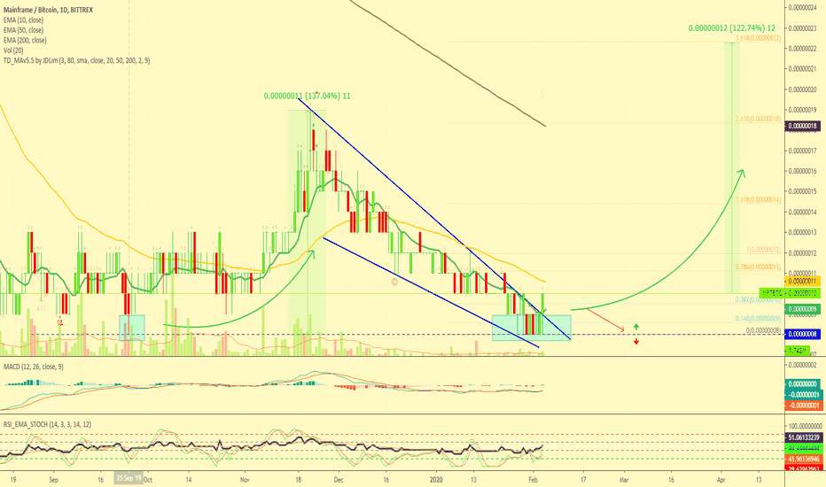Image resolution: width=826 pixels, height=487 pixels.
Task: Click the 0.00000024 price scale tick
Action: 804,7
